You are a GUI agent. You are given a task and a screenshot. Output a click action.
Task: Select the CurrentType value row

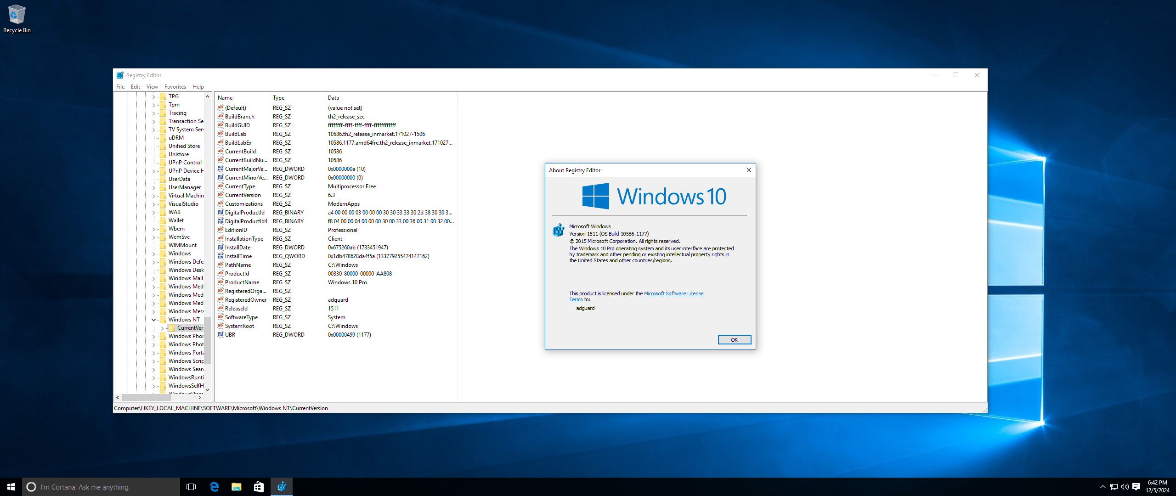[x=336, y=186]
